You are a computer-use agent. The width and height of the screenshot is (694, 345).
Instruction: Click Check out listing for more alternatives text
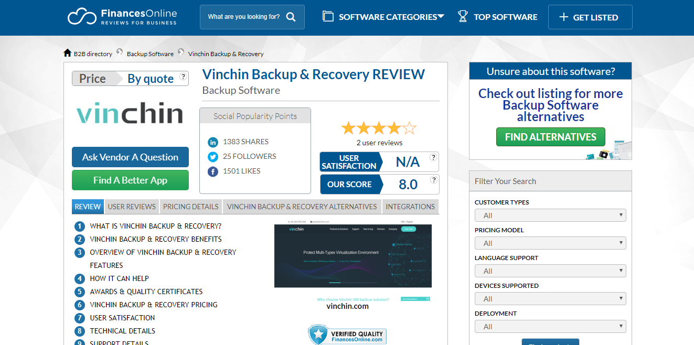click(x=550, y=105)
